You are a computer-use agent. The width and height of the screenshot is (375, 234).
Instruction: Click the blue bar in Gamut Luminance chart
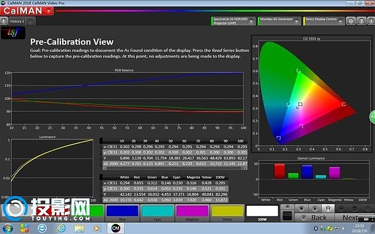click(307, 172)
